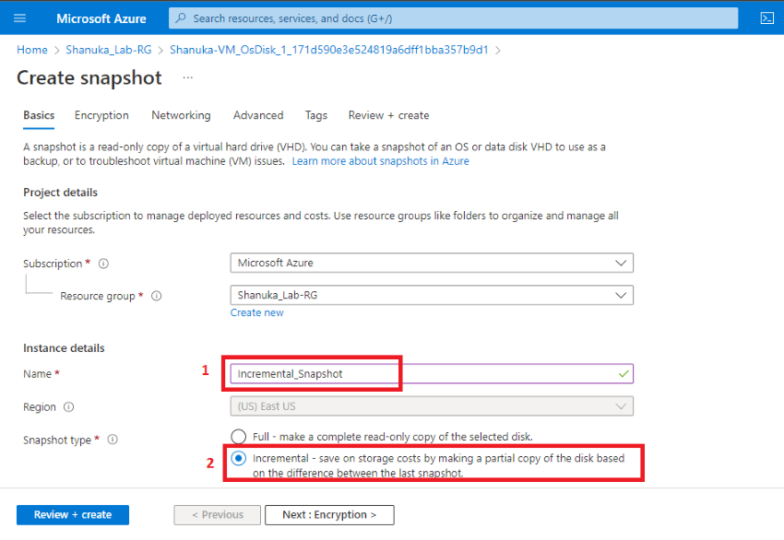The image size is (784, 540).
Task: Click the Review + create button
Action: click(72, 514)
